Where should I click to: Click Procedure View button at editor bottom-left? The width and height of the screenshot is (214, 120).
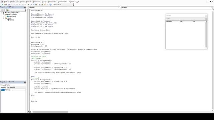[x=28, y=112]
